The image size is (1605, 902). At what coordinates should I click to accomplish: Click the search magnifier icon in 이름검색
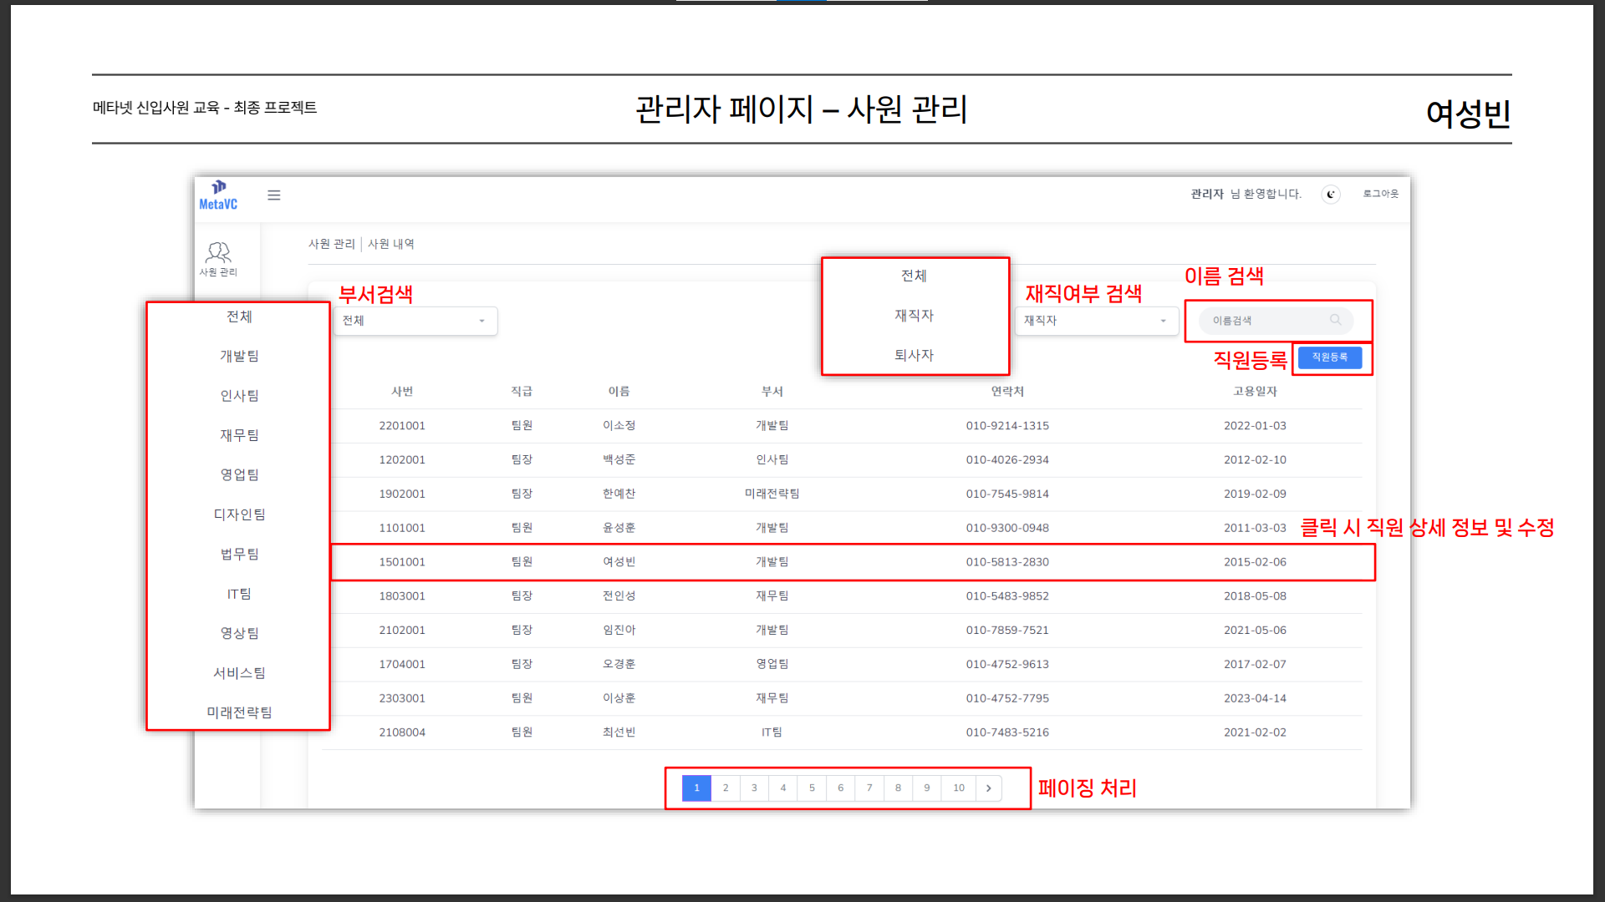pos(1335,320)
